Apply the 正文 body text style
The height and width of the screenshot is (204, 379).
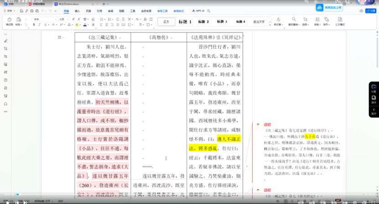click(x=166, y=22)
